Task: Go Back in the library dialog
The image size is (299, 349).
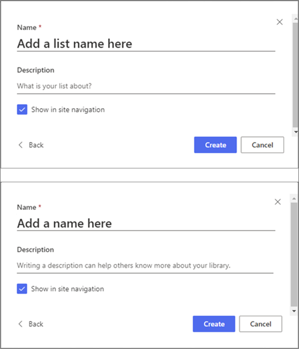Action: tap(30, 324)
